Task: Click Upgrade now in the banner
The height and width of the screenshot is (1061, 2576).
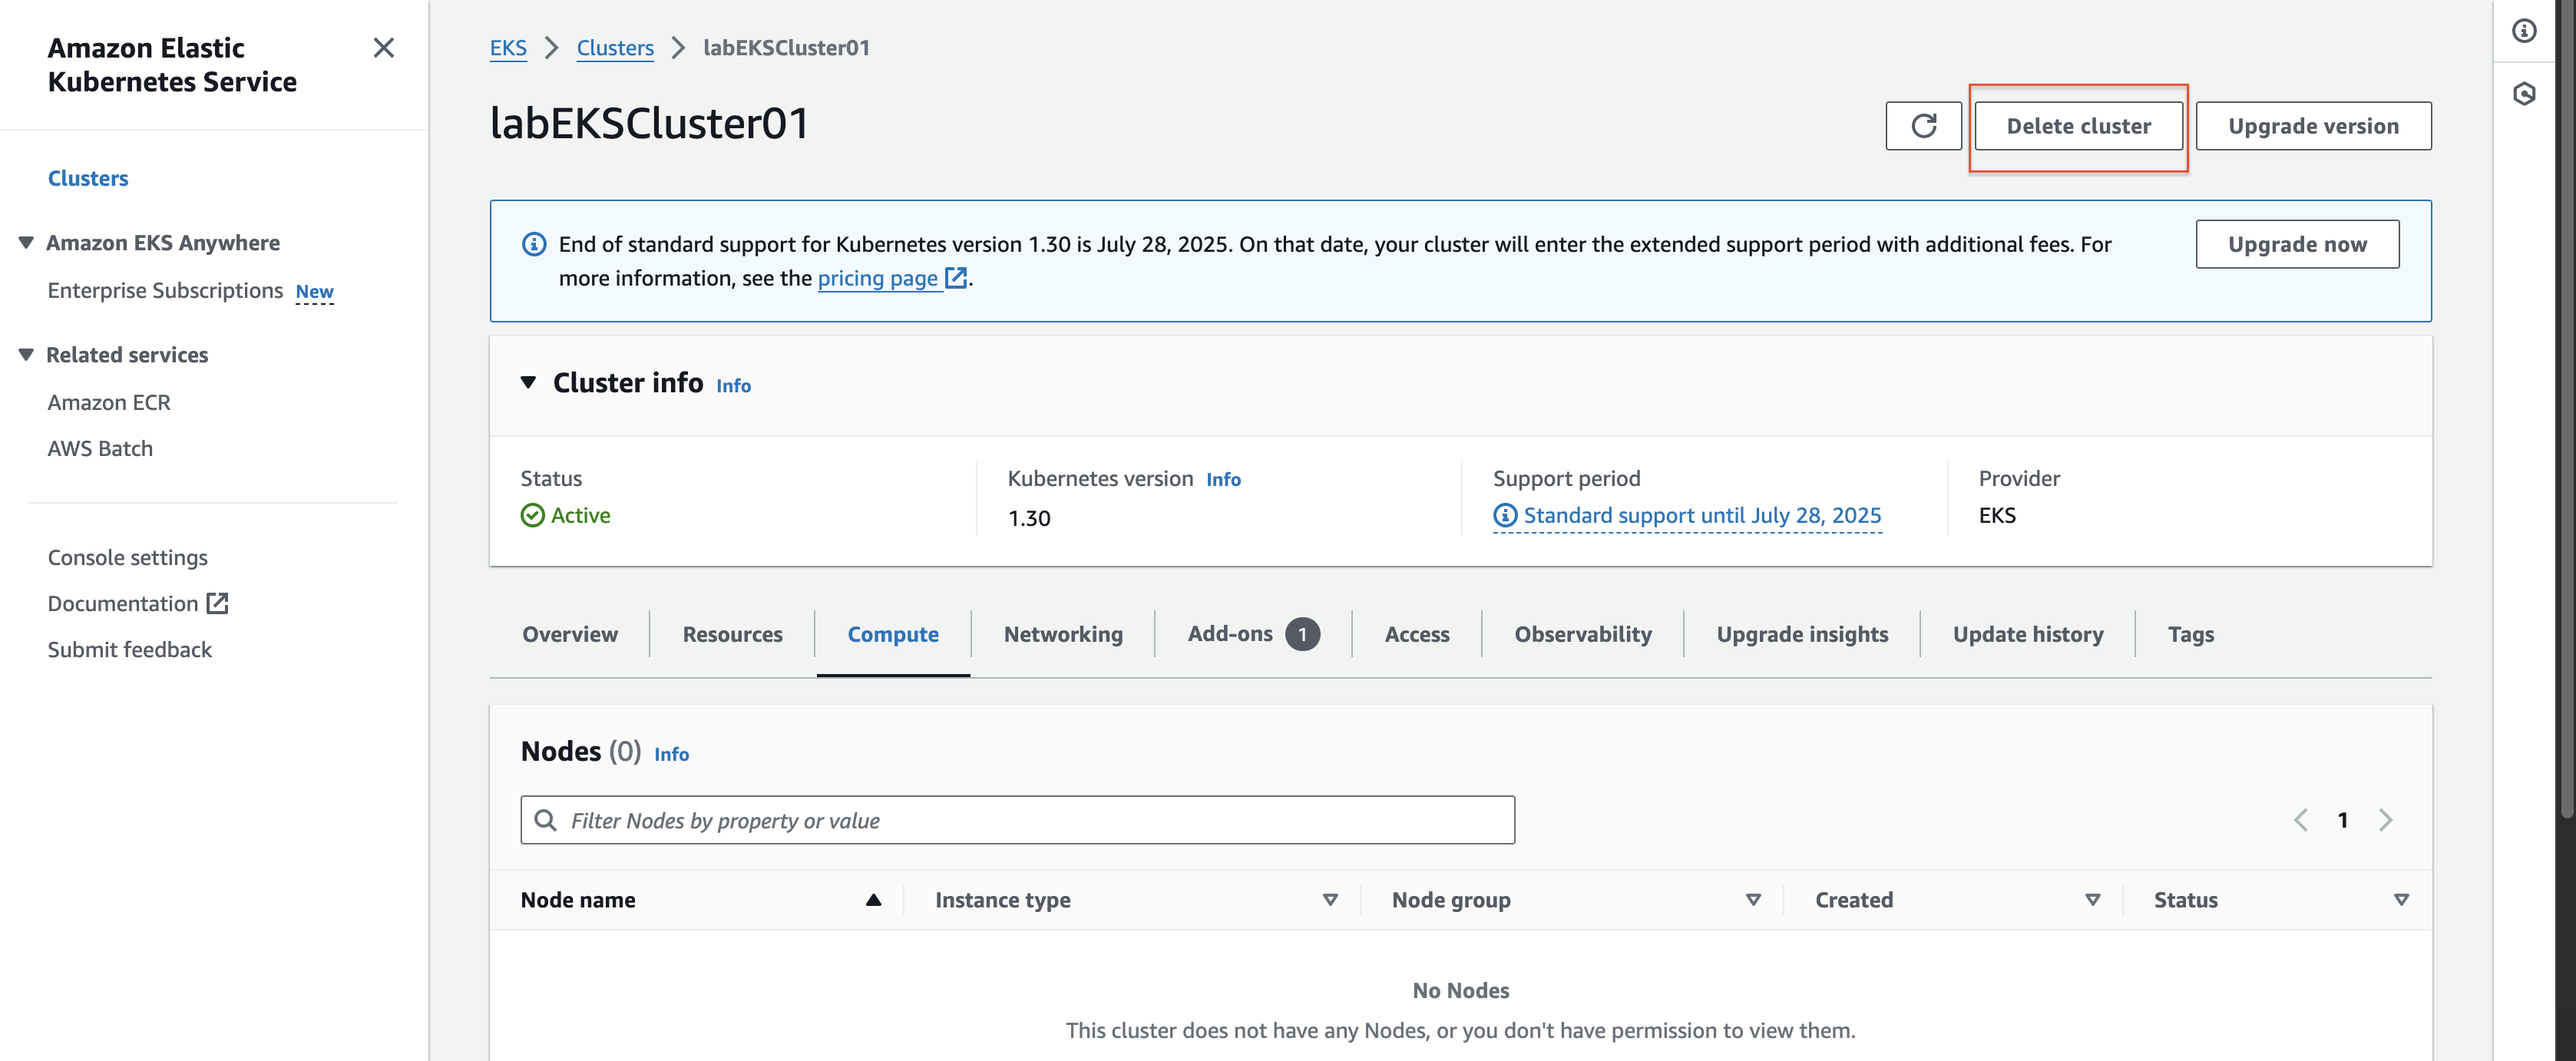Action: 2297,244
